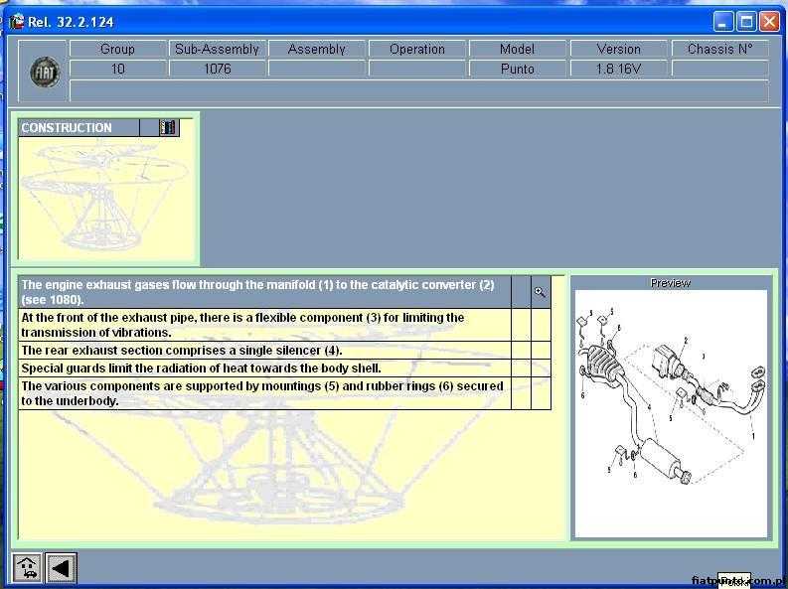Open the exhaust diagram preview image
Screen dimensions: 788x589
(671, 413)
